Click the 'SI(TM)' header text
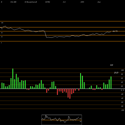The height and width of the screenshot is (125, 125). 47,2
